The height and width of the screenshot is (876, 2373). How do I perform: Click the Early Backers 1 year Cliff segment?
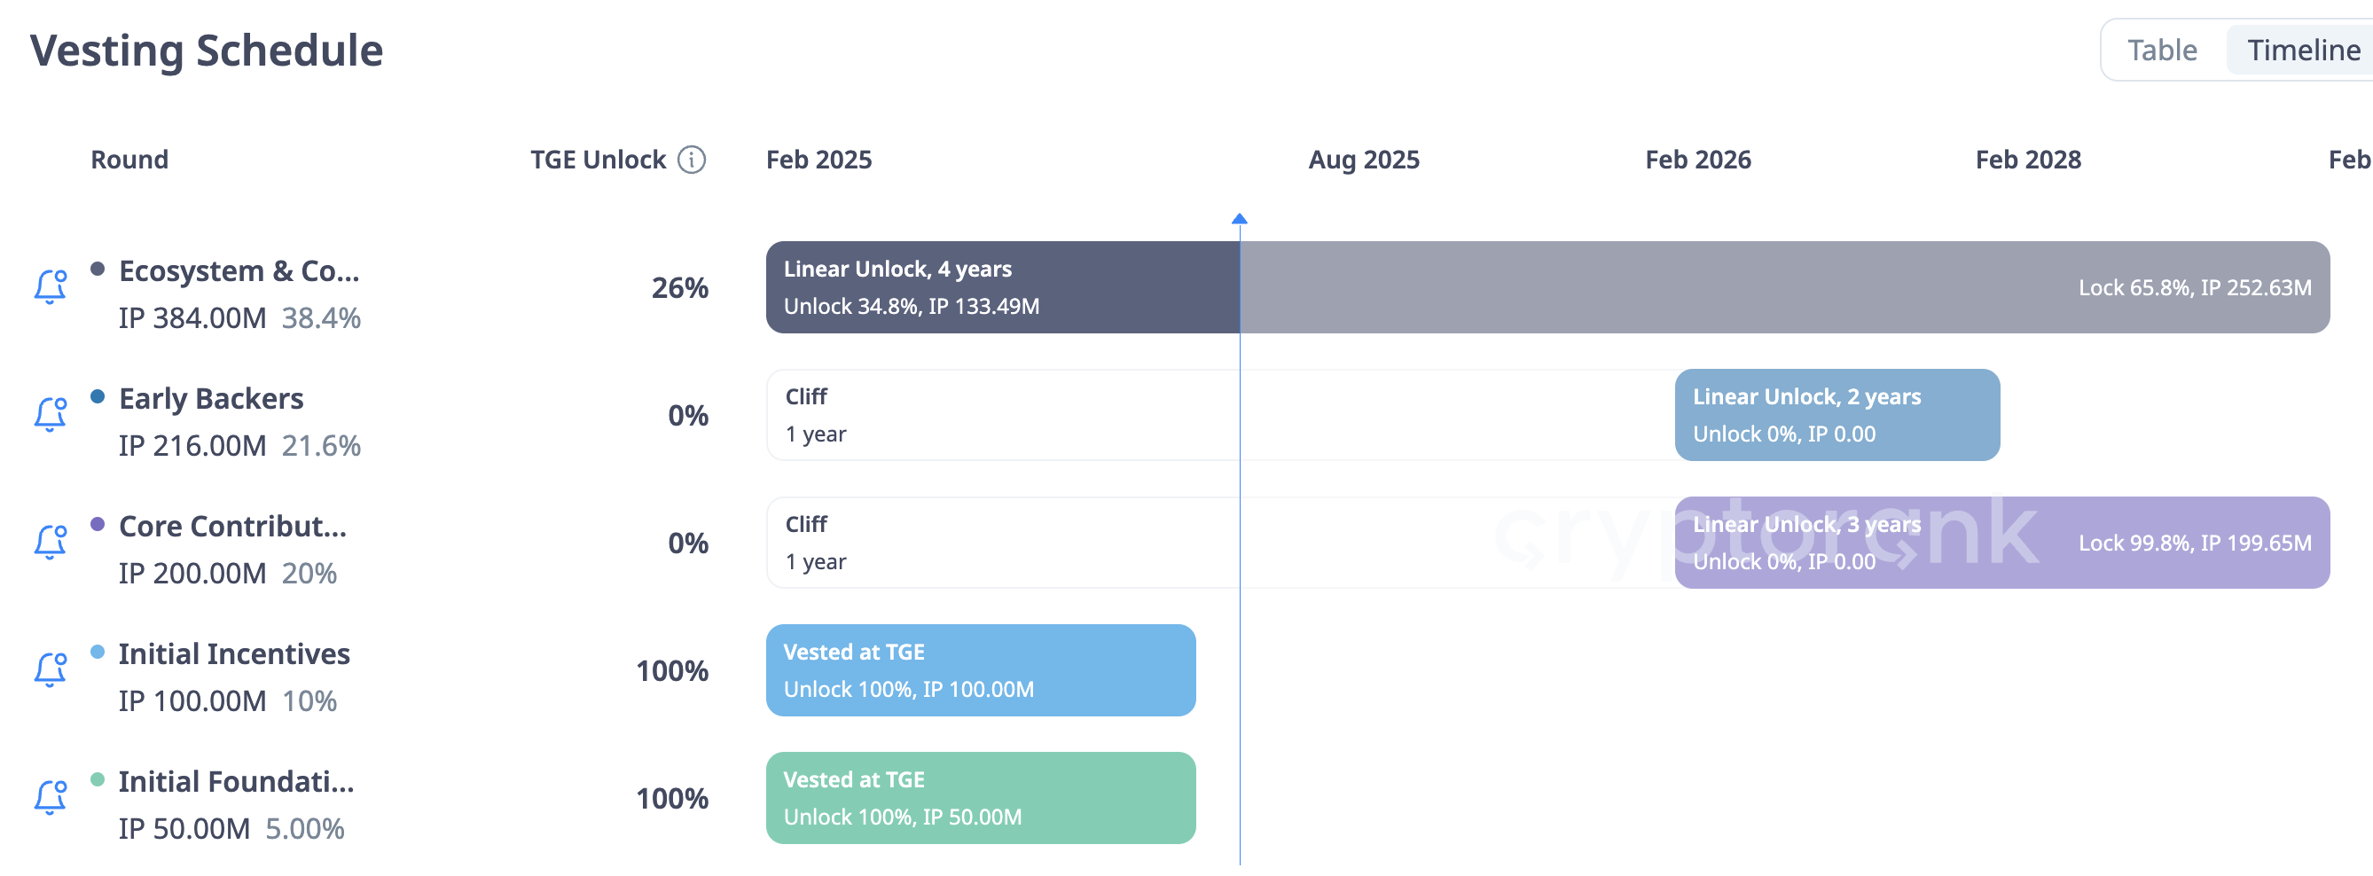[1220, 416]
